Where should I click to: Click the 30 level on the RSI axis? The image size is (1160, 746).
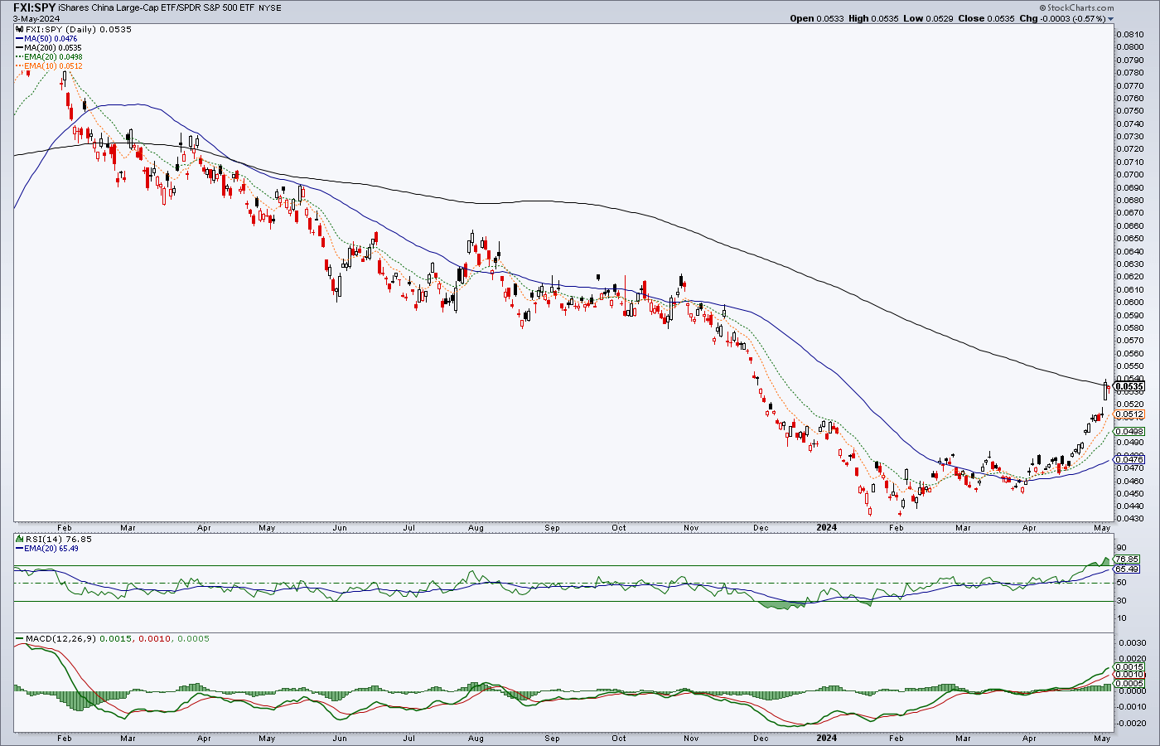pyautogui.click(x=1121, y=602)
